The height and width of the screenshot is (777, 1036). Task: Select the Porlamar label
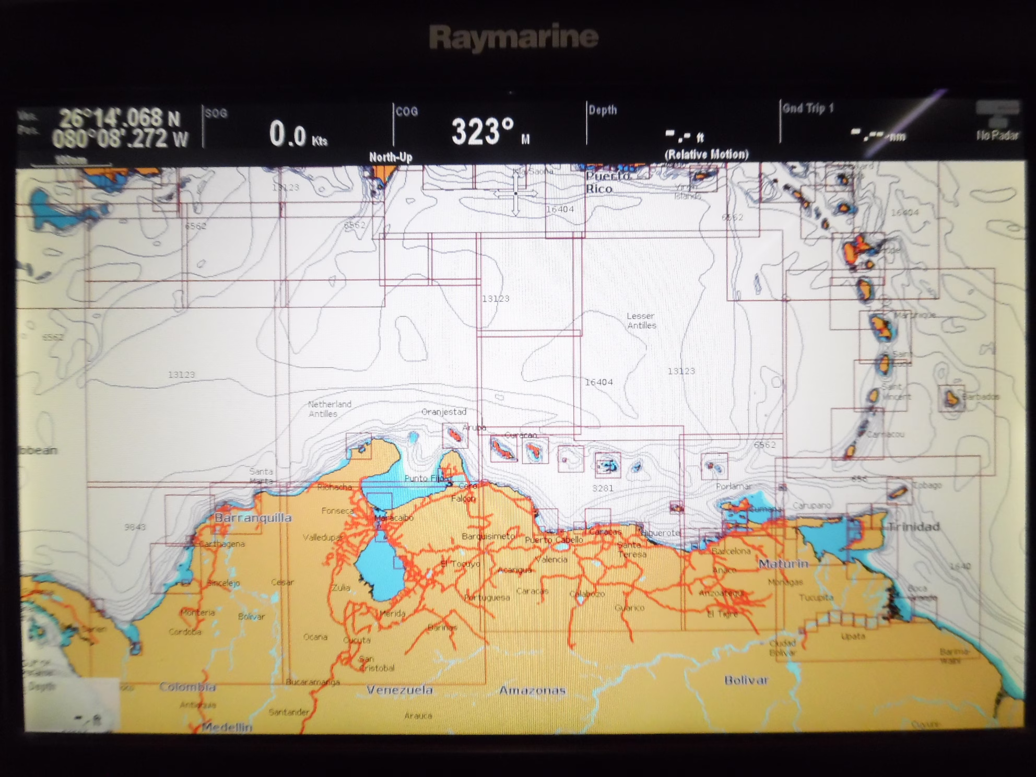(734, 487)
